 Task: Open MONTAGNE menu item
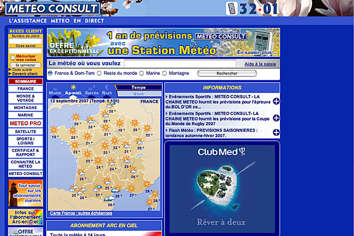(x=26, y=108)
